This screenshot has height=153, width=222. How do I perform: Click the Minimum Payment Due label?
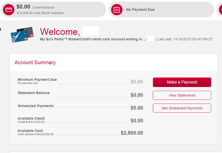(x=37, y=80)
